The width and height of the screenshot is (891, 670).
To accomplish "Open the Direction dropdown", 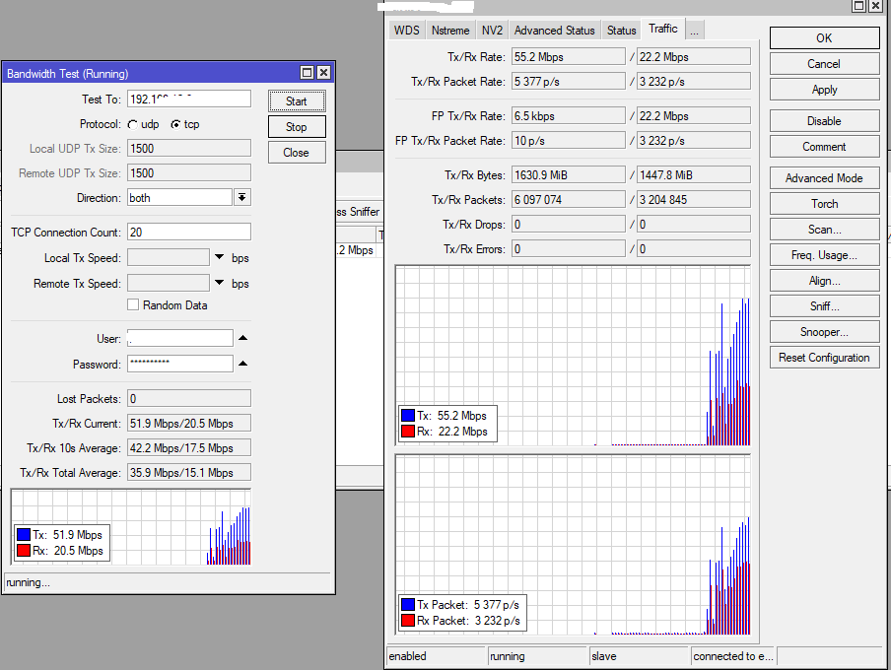I will pos(241,198).
